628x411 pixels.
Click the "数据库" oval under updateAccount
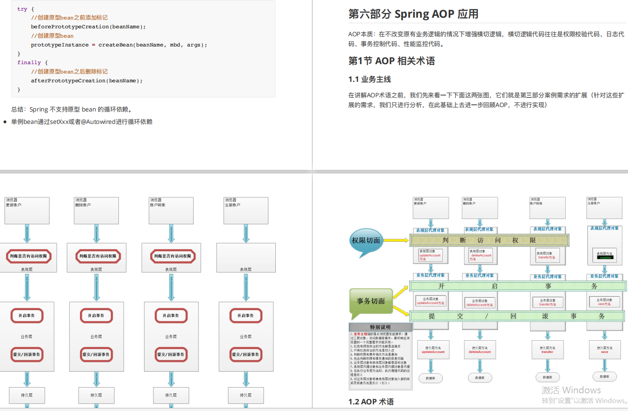430,378
